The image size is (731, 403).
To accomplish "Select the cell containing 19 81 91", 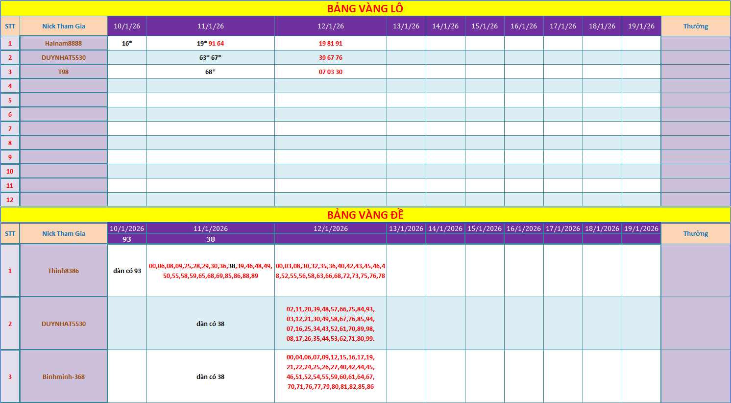I will (331, 43).
